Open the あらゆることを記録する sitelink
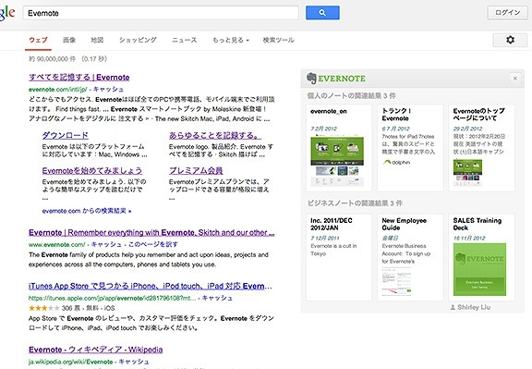Image resolution: width=532 pixels, height=369 pixels. (x=215, y=135)
